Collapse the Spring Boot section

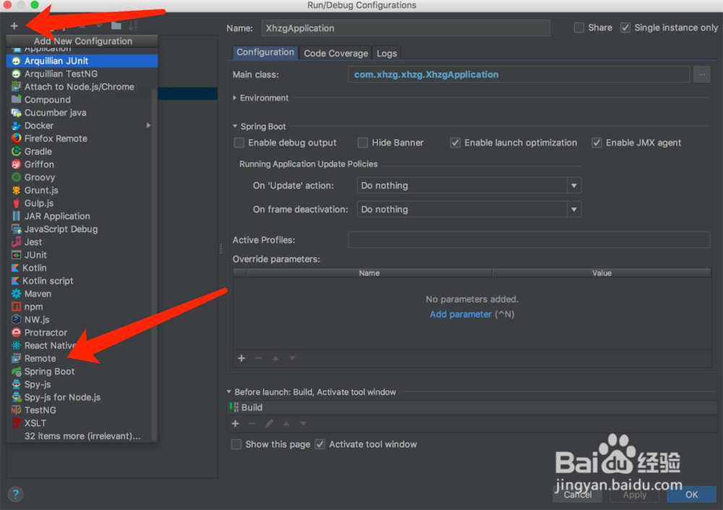(x=235, y=126)
